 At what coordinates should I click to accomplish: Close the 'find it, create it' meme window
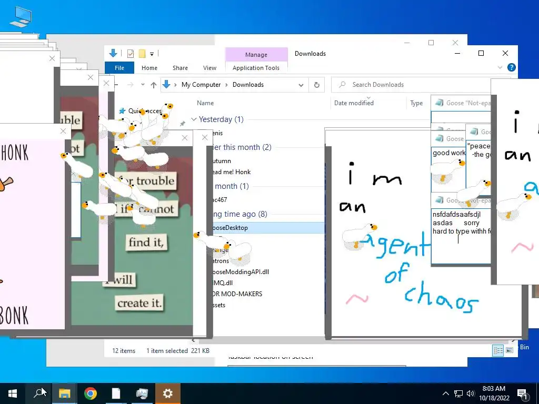coord(185,138)
